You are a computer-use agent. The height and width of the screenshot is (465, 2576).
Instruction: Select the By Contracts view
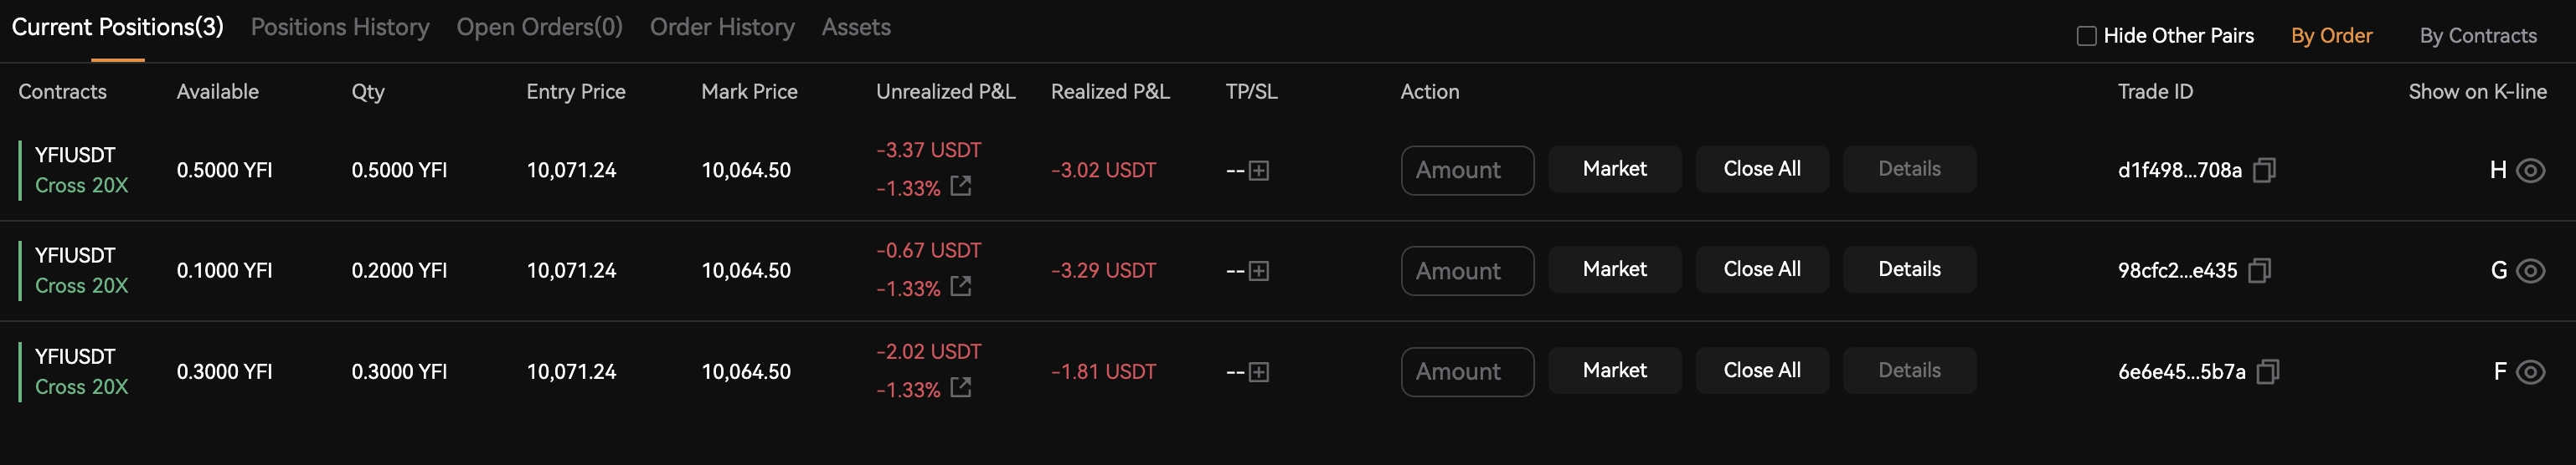(x=2478, y=36)
